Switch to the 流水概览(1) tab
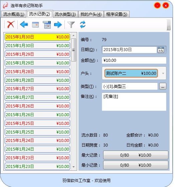 (14, 14)
